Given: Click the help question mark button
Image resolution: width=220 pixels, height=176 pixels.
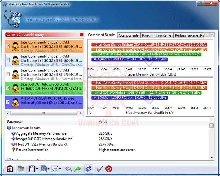Looking at the screenshot, I should 201,3.
